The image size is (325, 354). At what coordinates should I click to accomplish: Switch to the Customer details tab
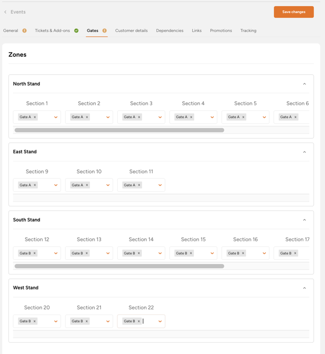pyautogui.click(x=131, y=31)
